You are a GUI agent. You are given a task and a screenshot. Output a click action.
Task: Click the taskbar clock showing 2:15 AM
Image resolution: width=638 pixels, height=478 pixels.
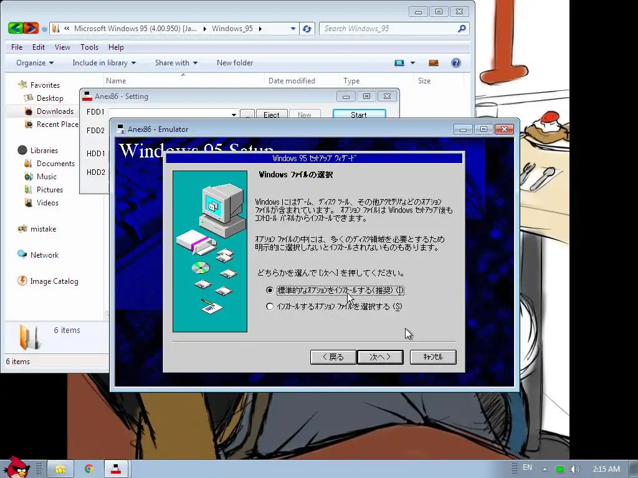[x=606, y=469]
